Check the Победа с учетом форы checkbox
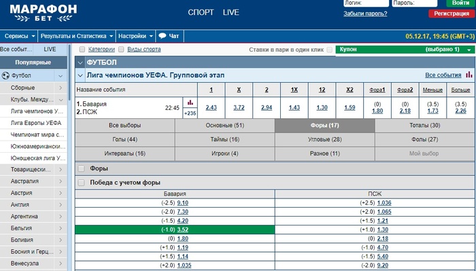The height and width of the screenshot is (271, 476). point(81,183)
